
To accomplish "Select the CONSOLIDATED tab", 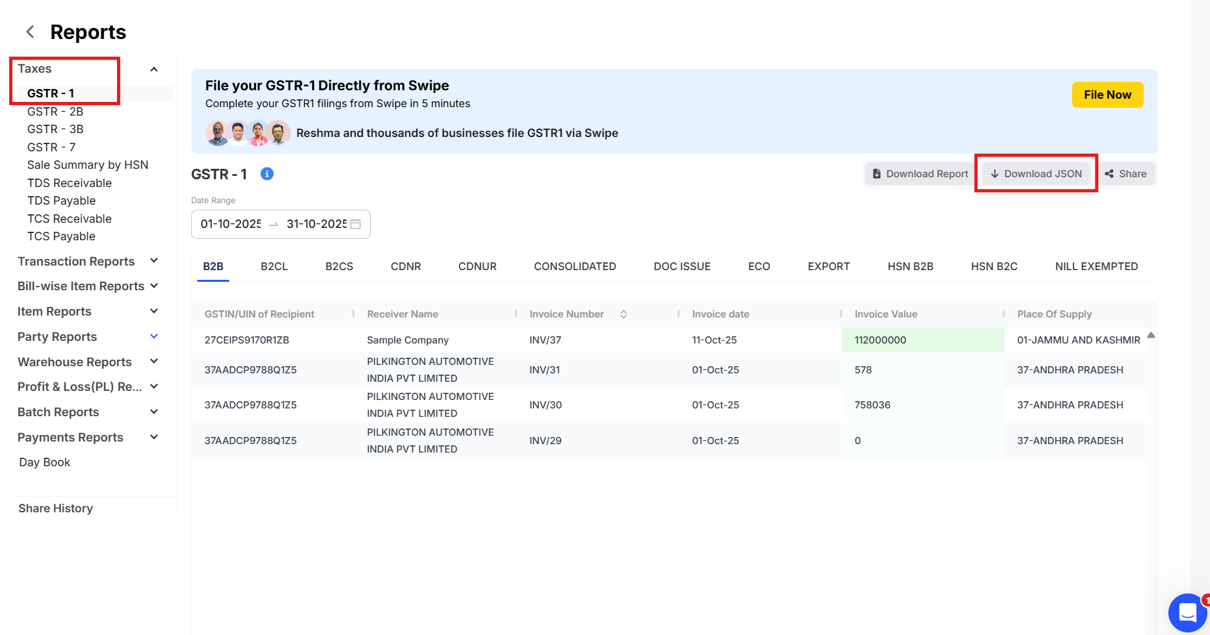I will click(x=575, y=266).
